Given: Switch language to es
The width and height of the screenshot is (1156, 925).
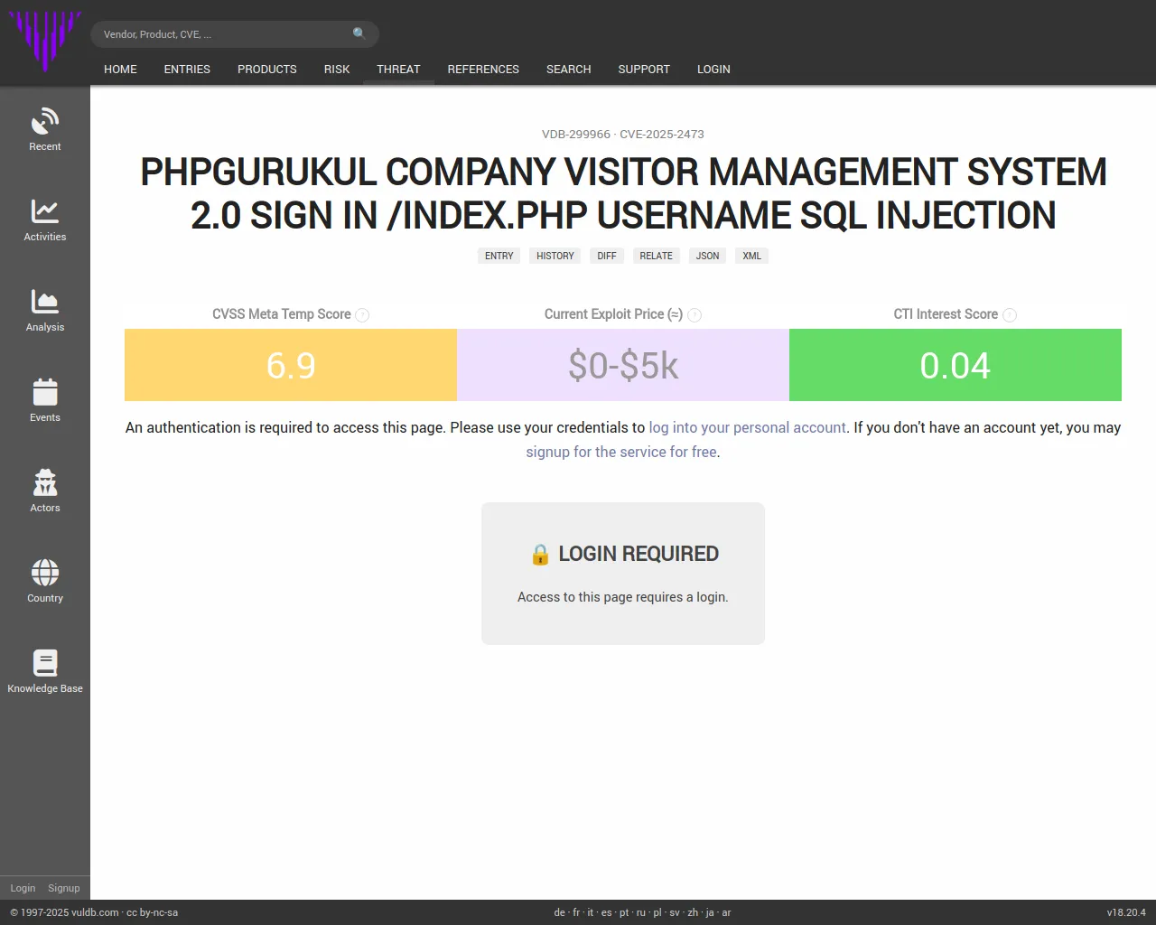Looking at the screenshot, I should (607, 912).
